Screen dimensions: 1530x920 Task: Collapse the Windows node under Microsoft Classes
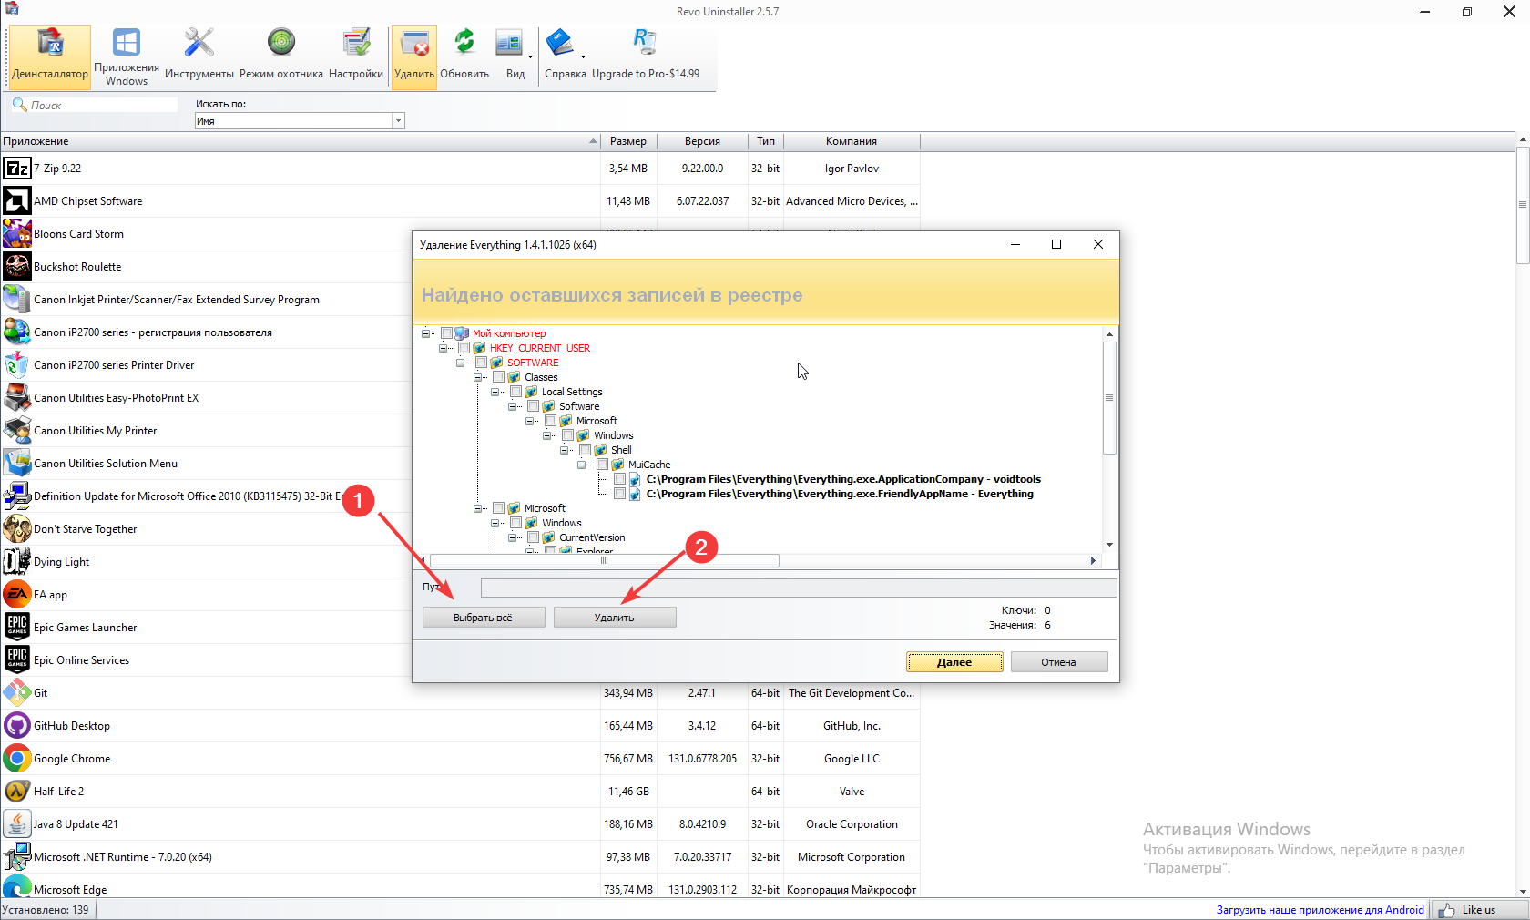tap(546, 435)
